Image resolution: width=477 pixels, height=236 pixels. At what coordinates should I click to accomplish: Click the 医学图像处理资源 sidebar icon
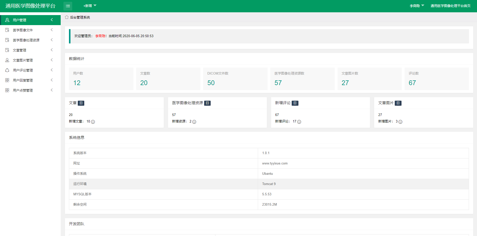[x=7, y=40]
